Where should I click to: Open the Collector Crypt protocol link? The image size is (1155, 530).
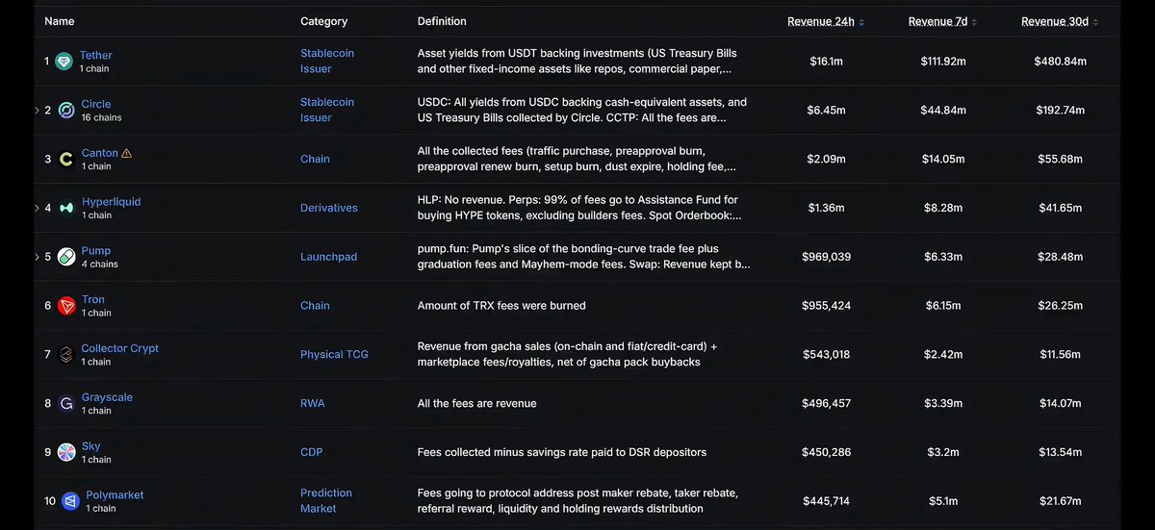pyautogui.click(x=120, y=348)
